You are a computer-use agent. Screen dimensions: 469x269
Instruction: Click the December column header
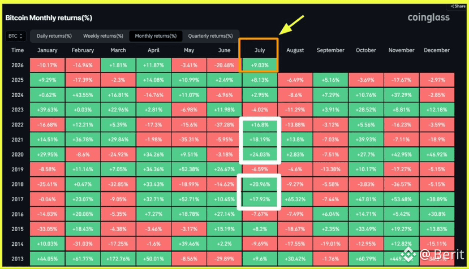click(x=437, y=50)
